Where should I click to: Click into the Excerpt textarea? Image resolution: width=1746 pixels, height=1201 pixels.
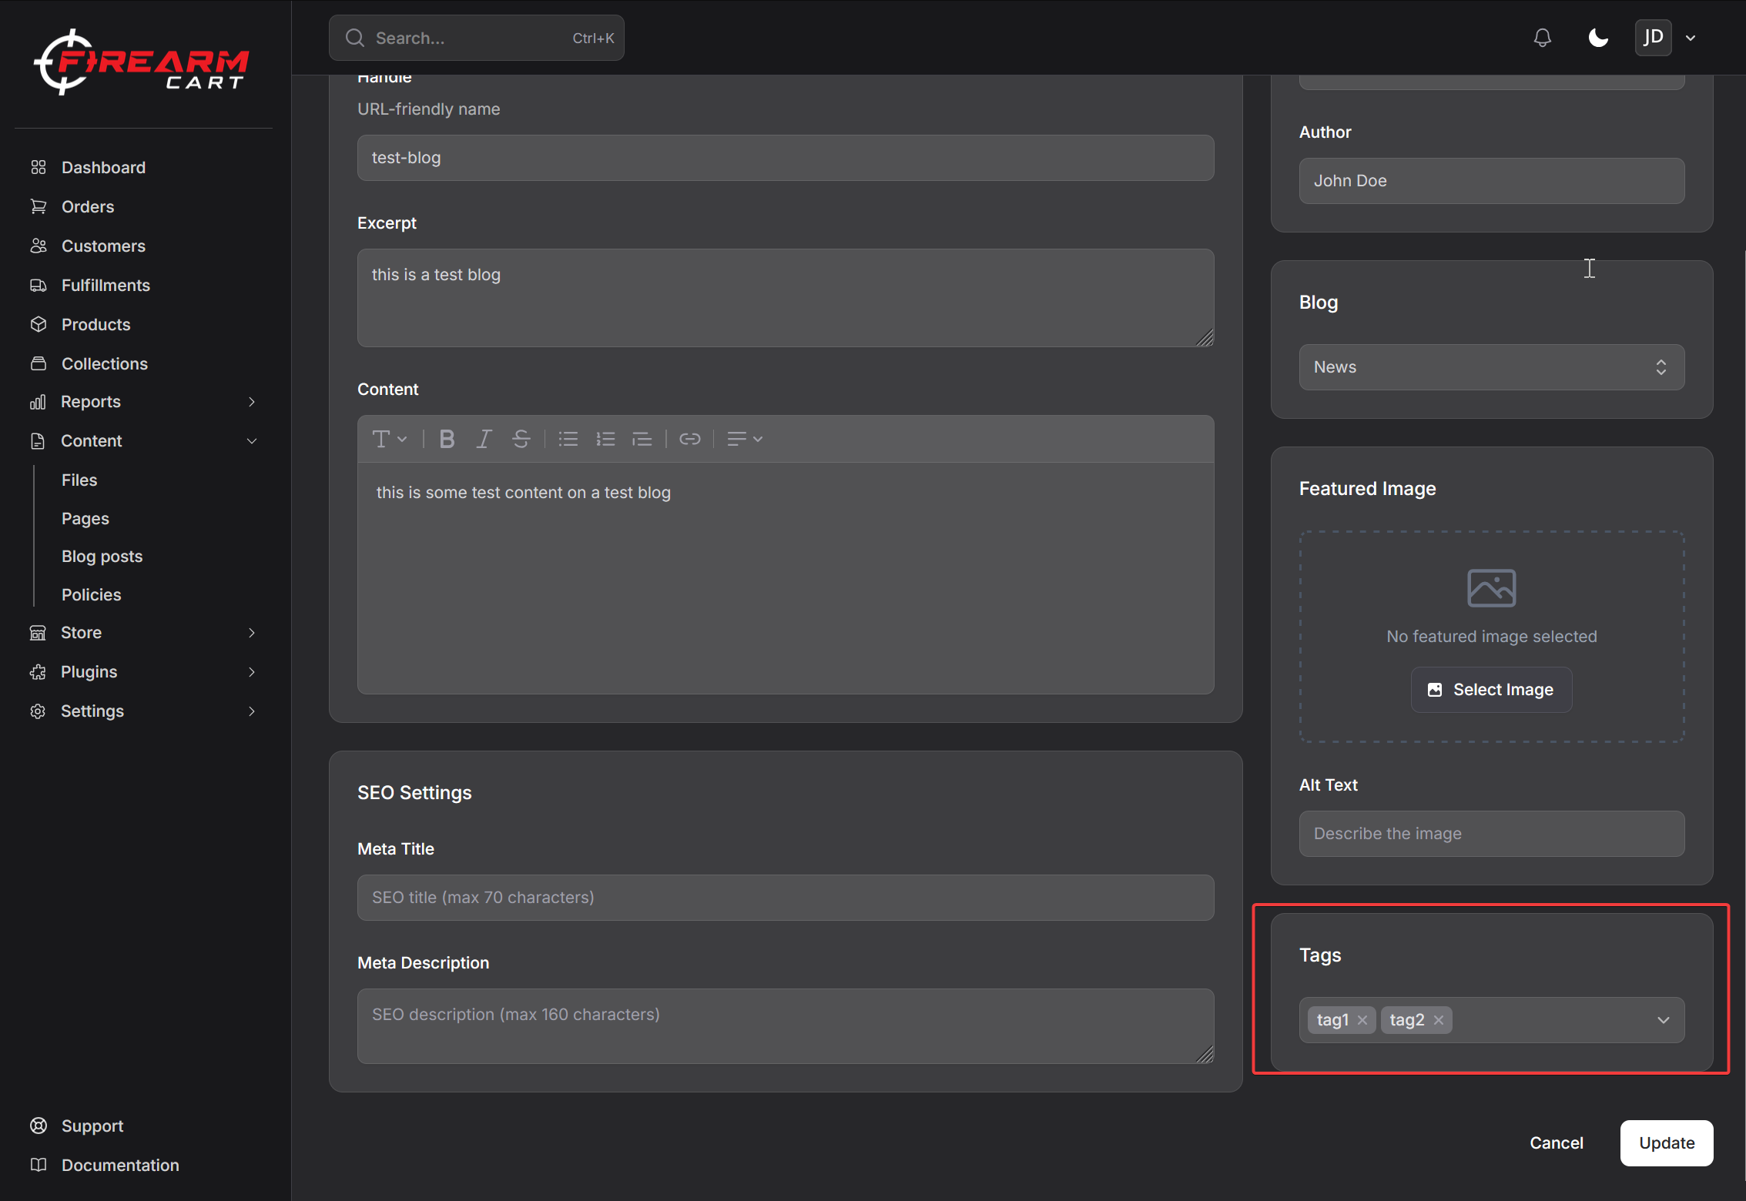click(x=786, y=298)
